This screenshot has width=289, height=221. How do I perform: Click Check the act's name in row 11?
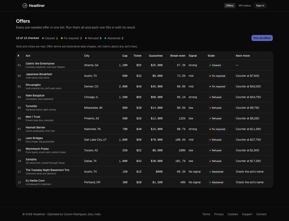249,172
